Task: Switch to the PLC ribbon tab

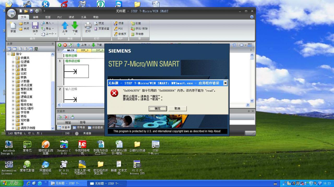Action: pyautogui.click(x=60, y=17)
